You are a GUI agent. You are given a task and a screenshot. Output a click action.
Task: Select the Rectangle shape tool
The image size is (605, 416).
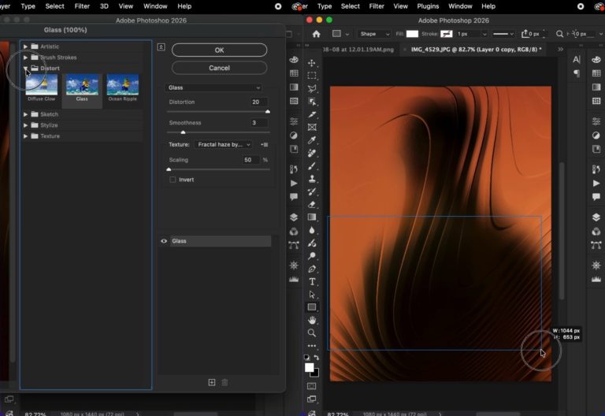tap(312, 307)
